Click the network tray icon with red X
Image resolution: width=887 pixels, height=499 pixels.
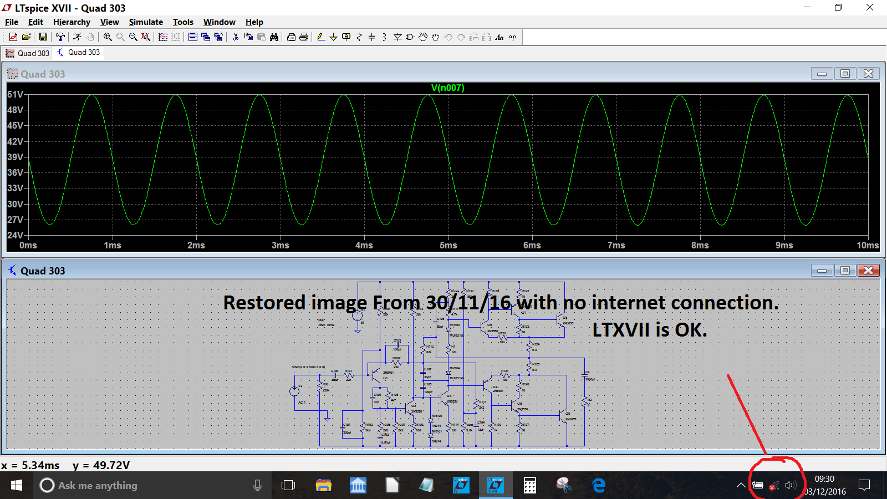coord(774,486)
